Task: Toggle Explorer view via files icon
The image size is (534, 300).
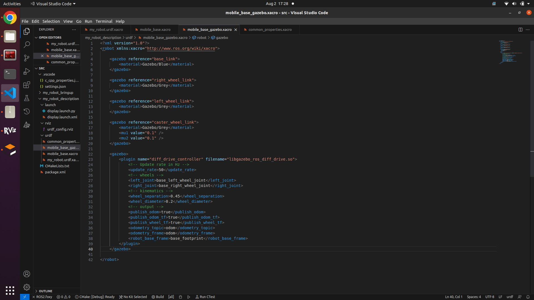Action: pyautogui.click(x=27, y=31)
